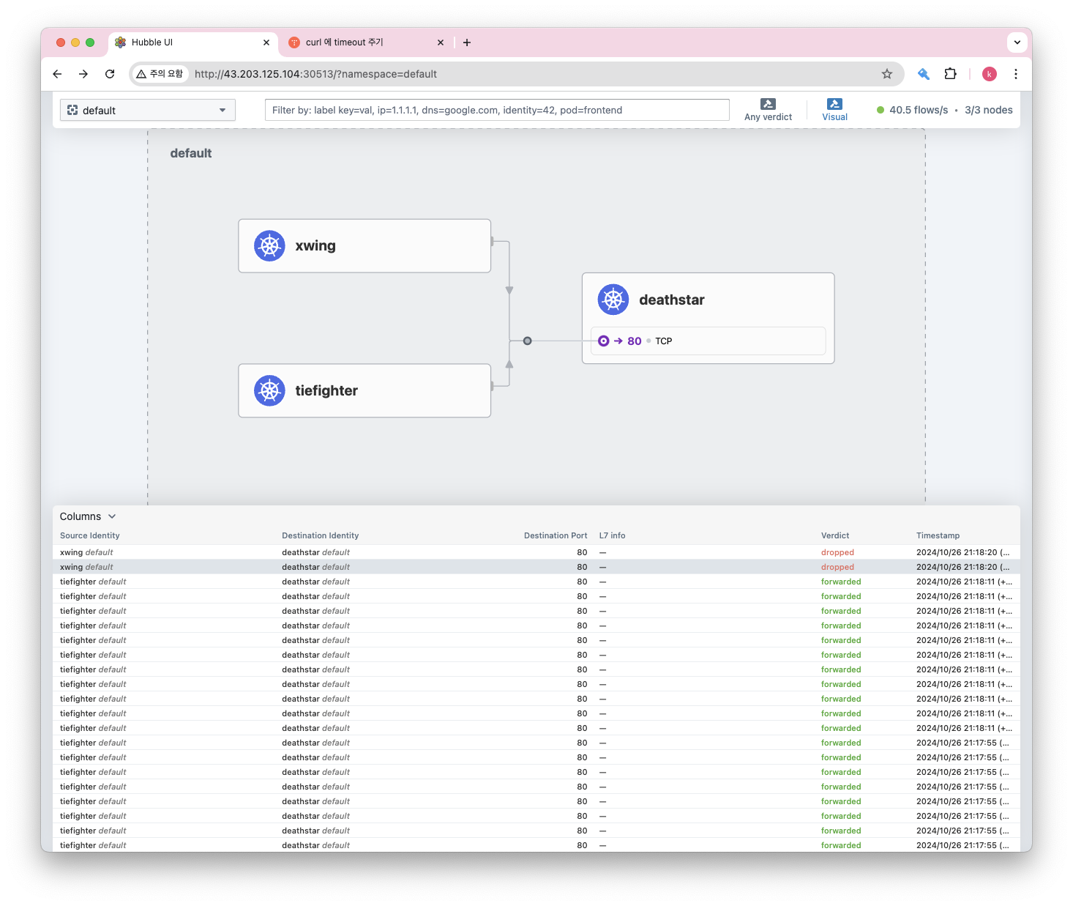Select the tiefighter service card title
1073x906 pixels.
[x=326, y=390]
